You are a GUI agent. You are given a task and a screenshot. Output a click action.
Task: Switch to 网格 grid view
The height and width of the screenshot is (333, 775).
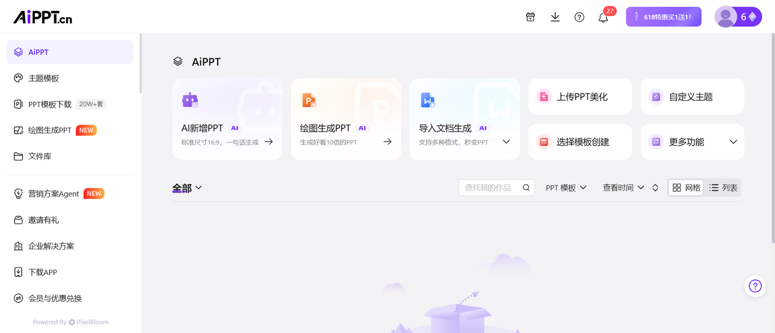[686, 187]
